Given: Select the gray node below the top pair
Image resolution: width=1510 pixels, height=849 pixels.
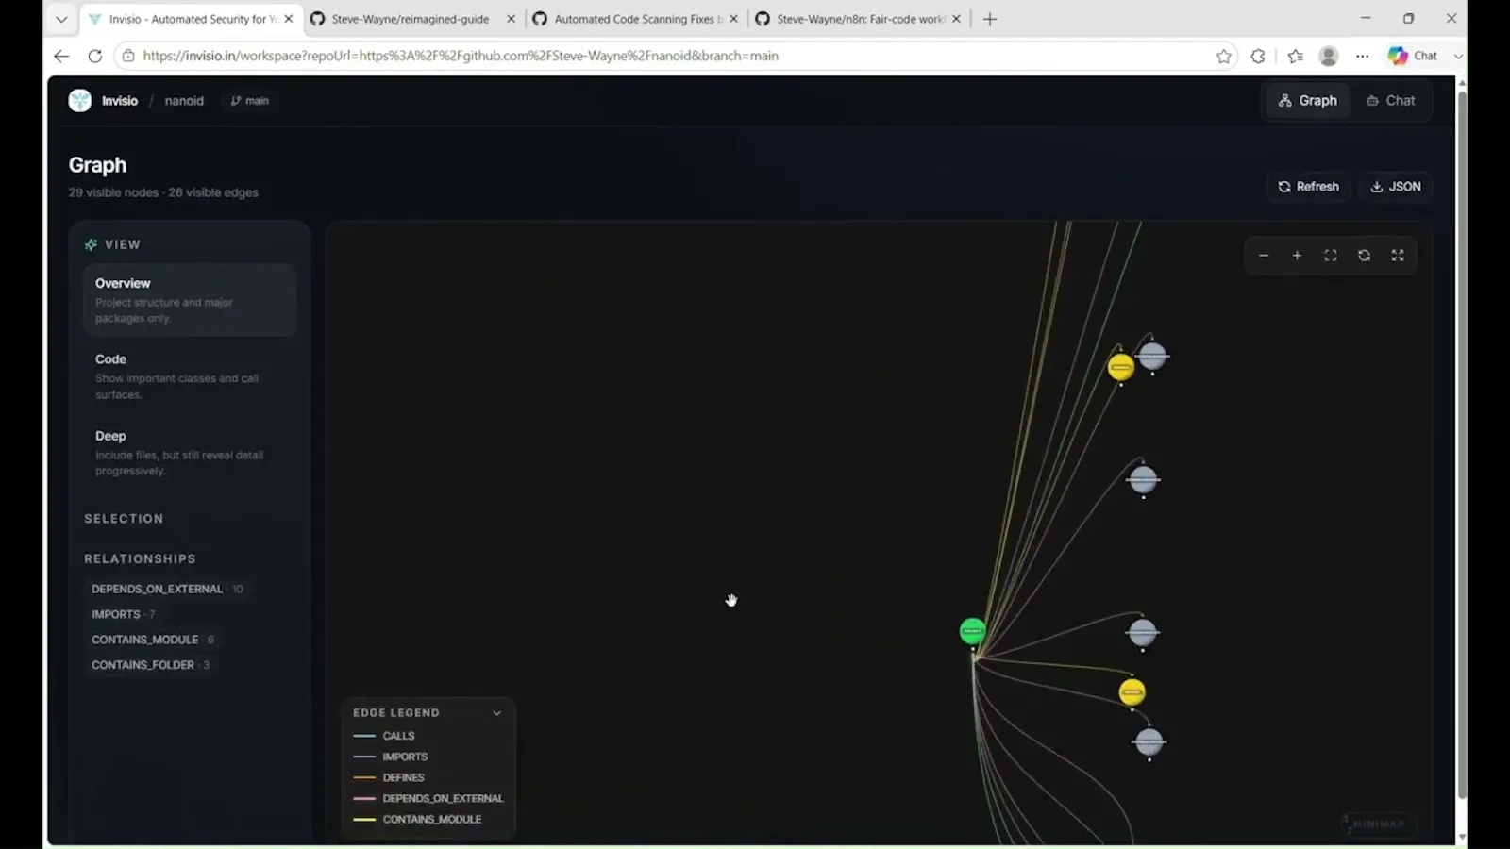Looking at the screenshot, I should (1143, 479).
